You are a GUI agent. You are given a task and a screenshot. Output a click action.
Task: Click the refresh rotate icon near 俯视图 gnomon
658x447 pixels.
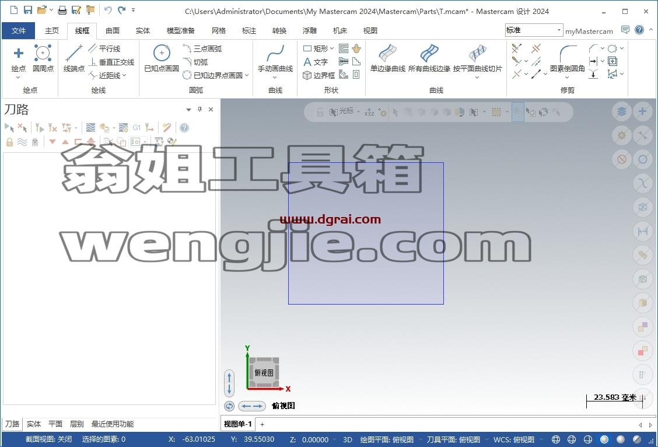pyautogui.click(x=229, y=406)
